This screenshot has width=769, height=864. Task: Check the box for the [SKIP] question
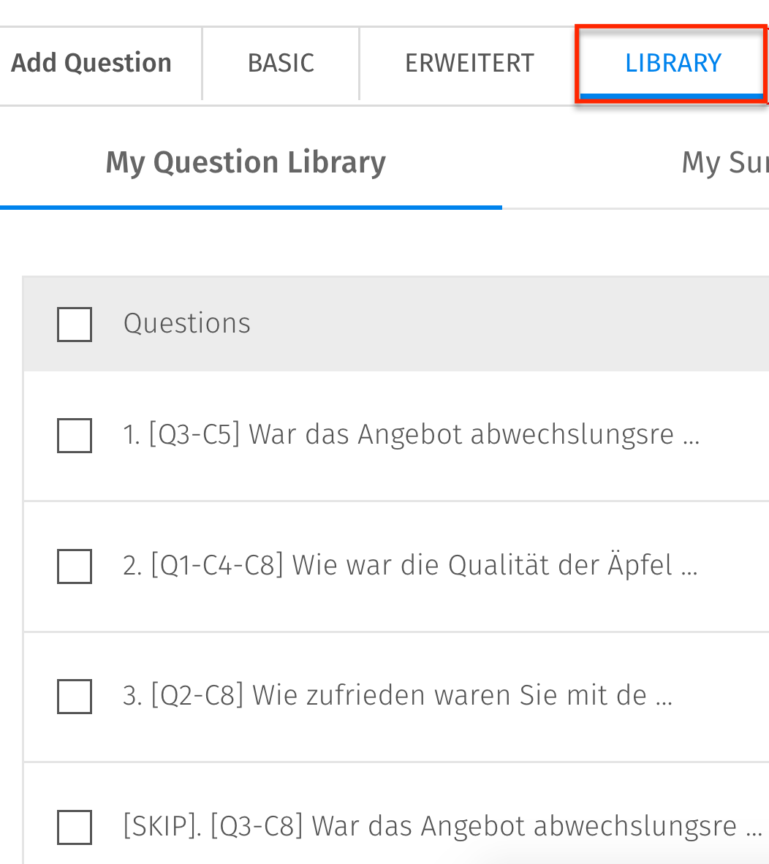74,827
